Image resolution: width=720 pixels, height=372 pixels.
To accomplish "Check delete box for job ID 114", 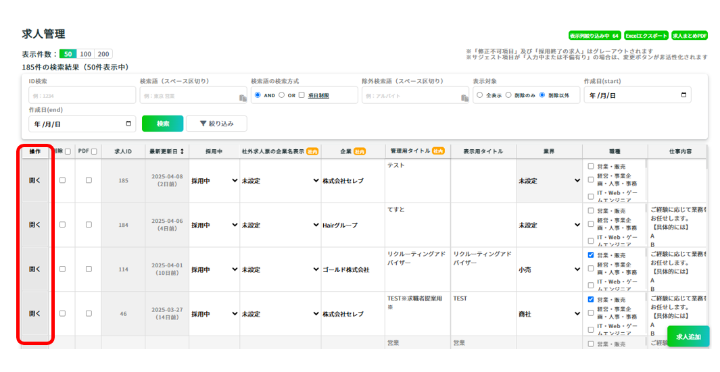I will [62, 269].
